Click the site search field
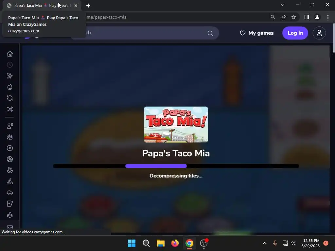The height and width of the screenshot is (251, 335). point(145,33)
